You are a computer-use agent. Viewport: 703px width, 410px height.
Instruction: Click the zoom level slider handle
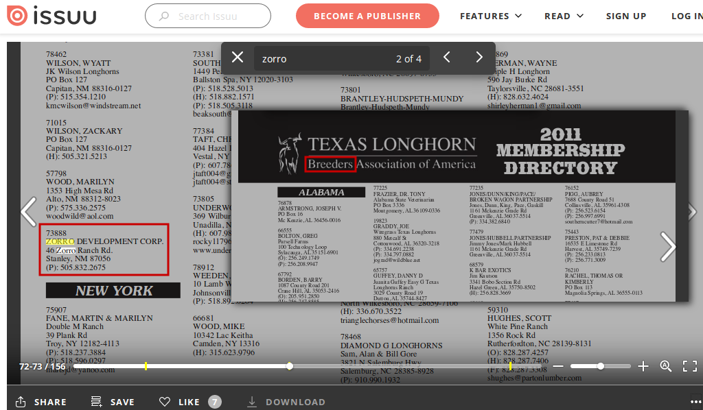pyautogui.click(x=600, y=366)
